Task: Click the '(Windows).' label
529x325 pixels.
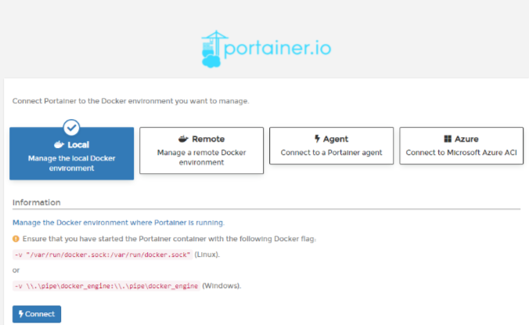Action: 221,286
